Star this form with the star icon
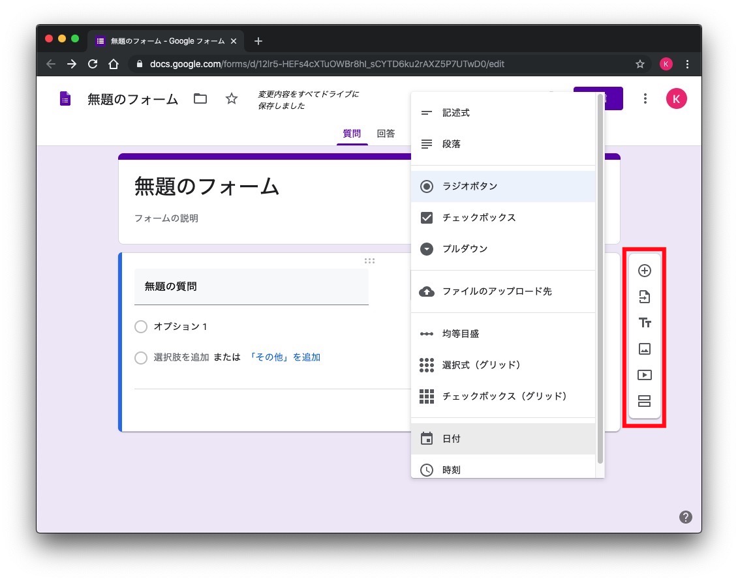The height and width of the screenshot is (581, 738). click(x=232, y=99)
